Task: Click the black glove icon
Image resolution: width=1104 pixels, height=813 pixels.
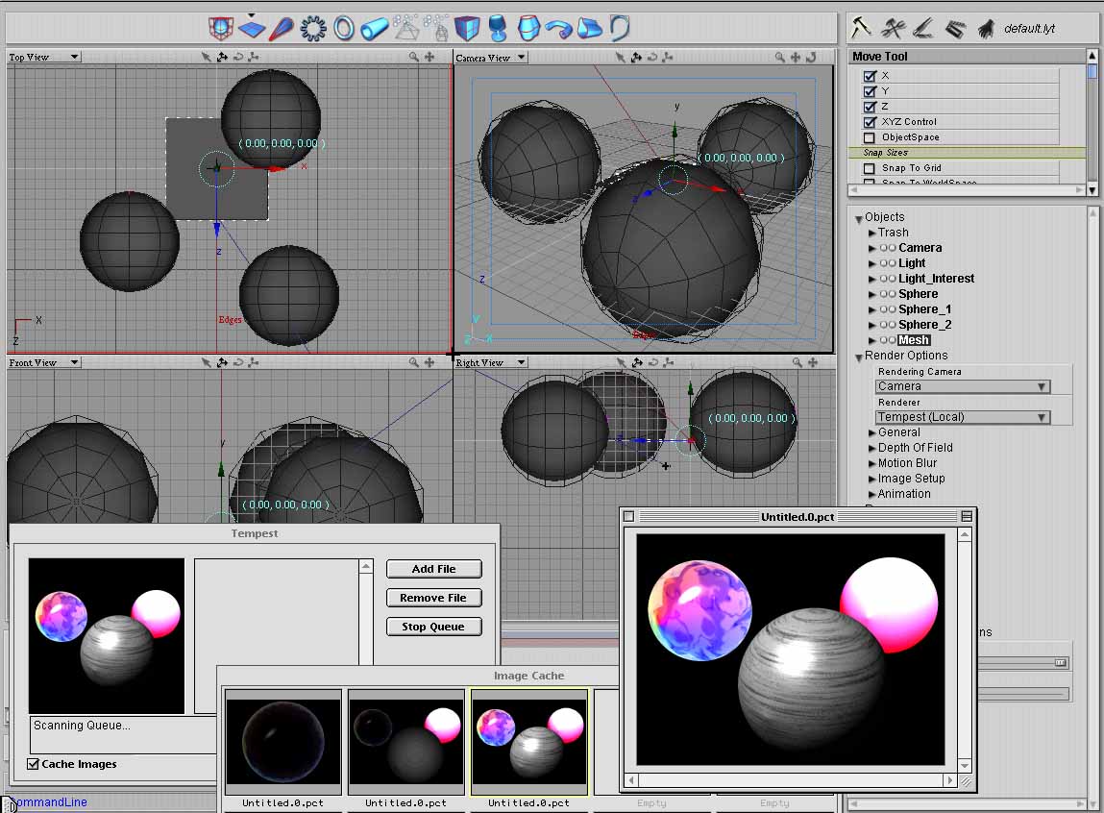Action: (x=986, y=29)
